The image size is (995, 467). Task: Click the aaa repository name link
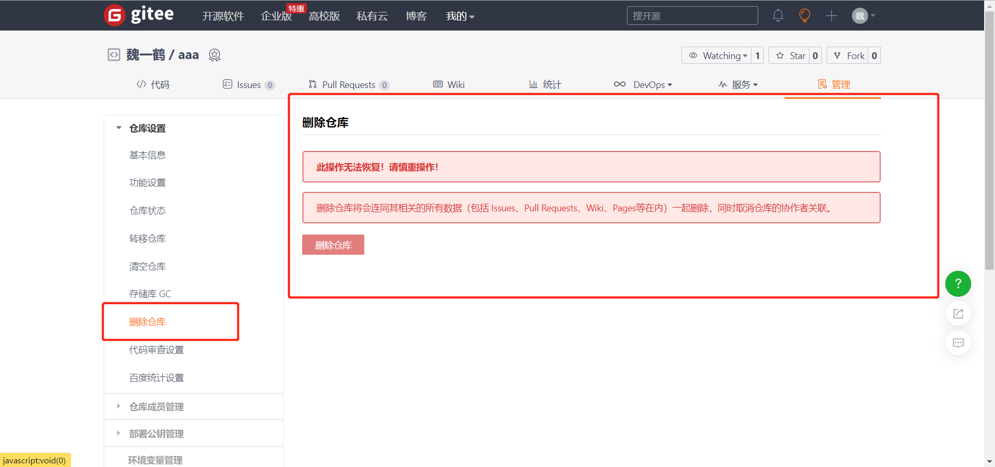[x=189, y=55]
